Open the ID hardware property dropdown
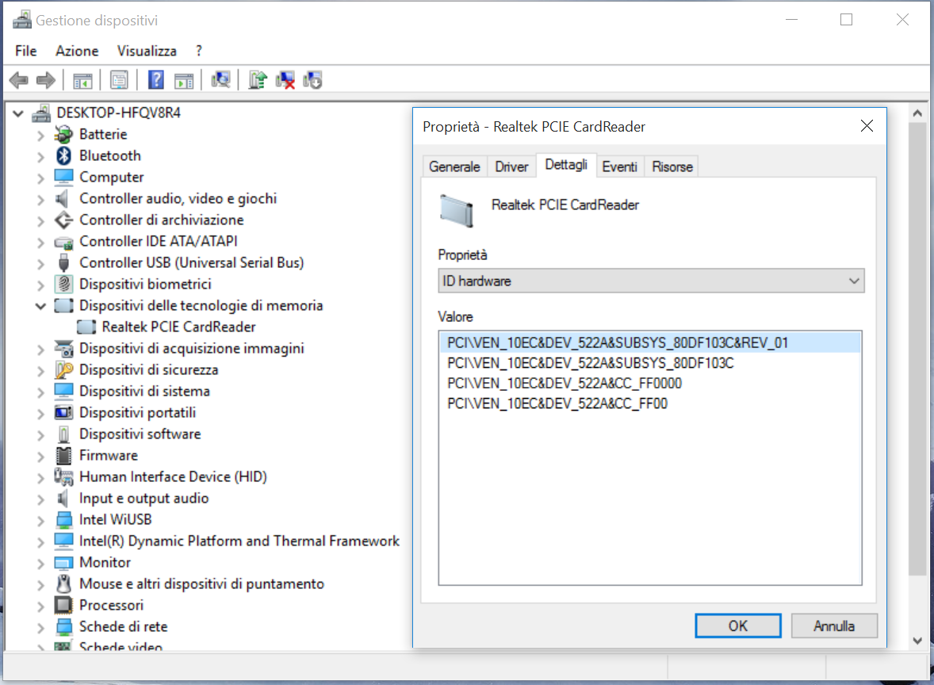The width and height of the screenshot is (934, 685). click(651, 281)
